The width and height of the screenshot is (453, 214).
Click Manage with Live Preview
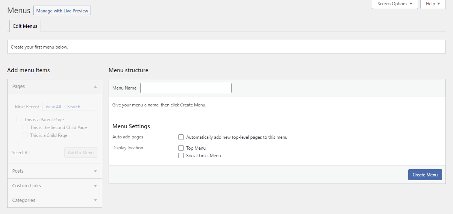click(62, 11)
